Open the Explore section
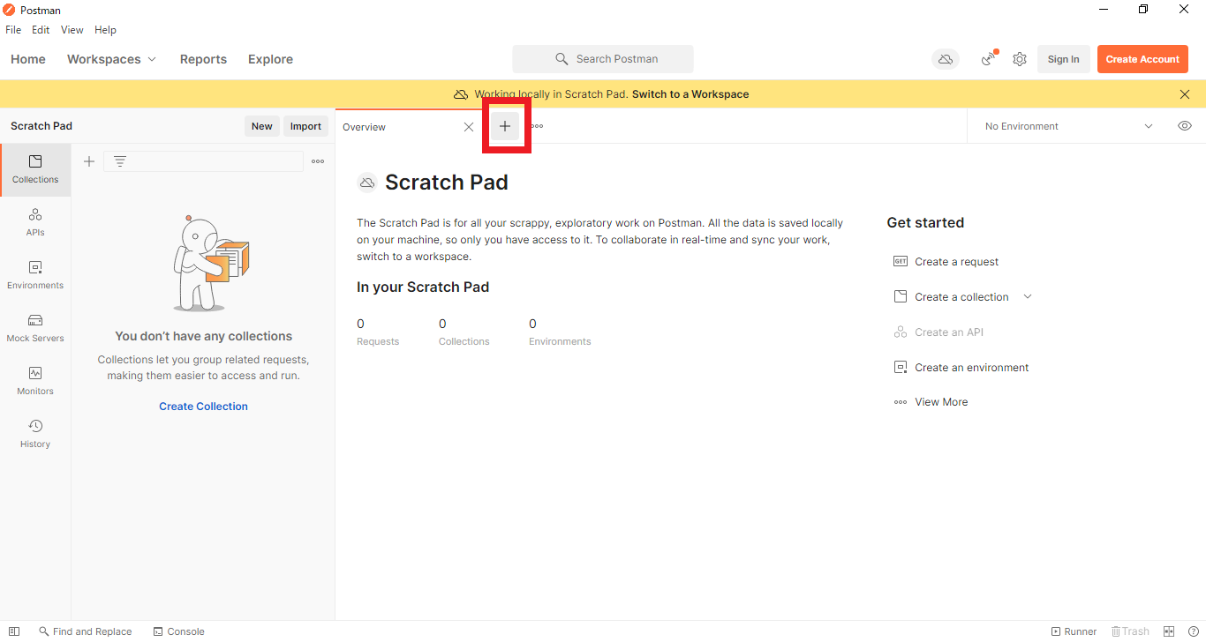This screenshot has height=642, width=1206. (270, 59)
